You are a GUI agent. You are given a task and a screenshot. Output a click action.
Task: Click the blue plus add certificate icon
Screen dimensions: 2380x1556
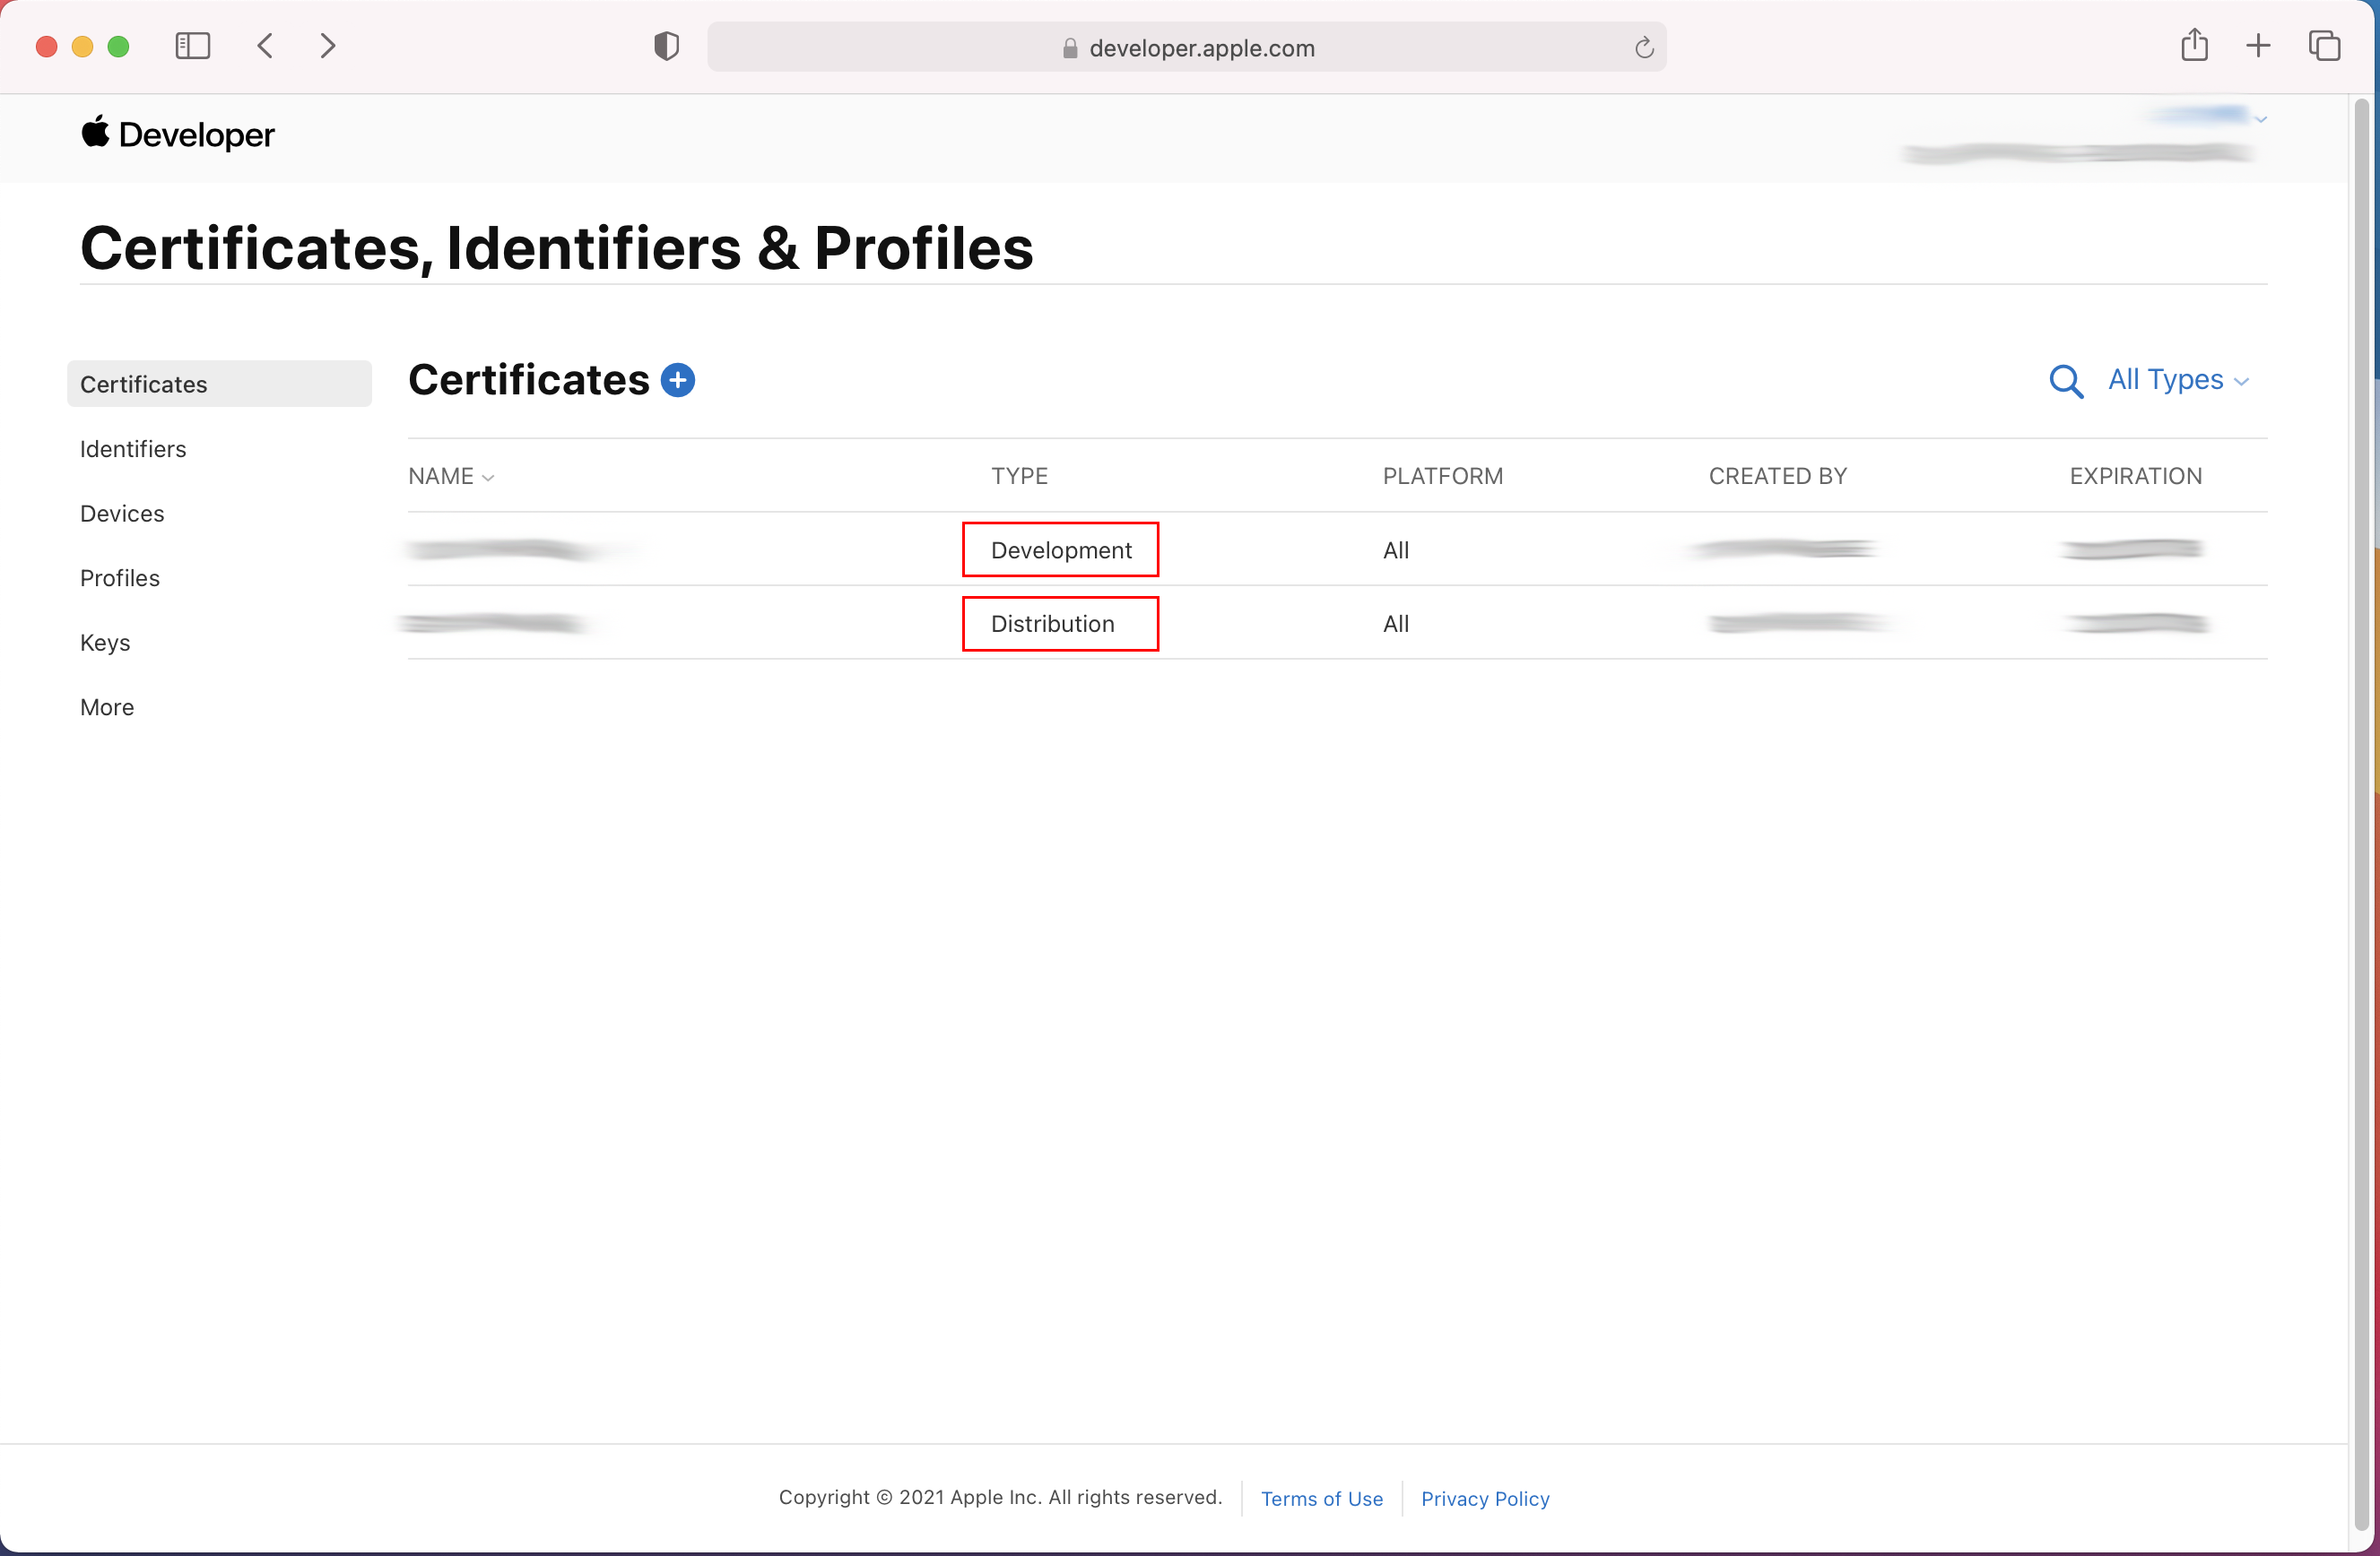(x=678, y=380)
